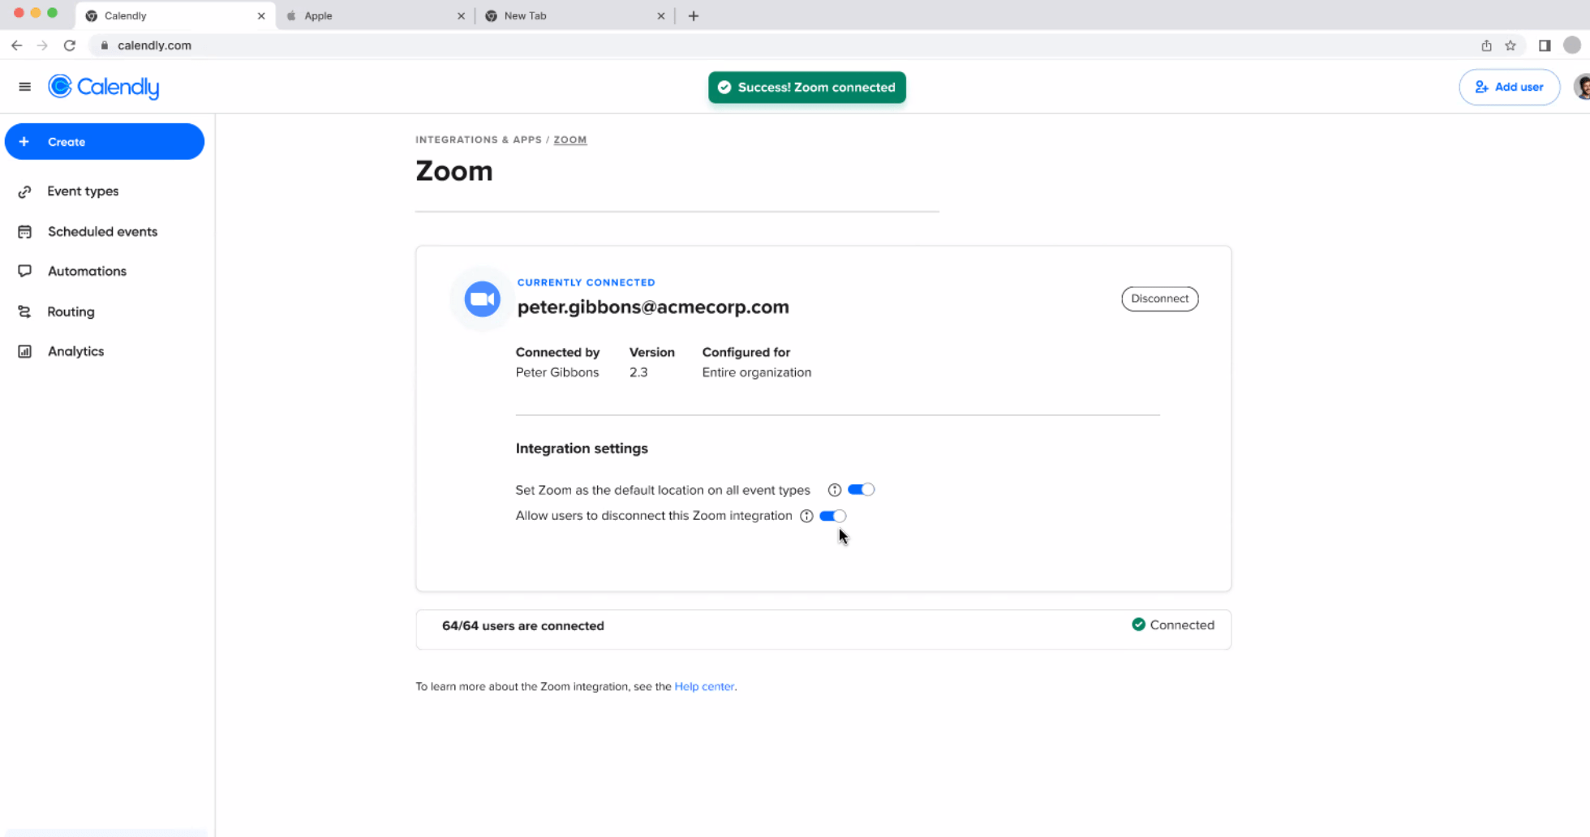View info tooltip for the default location setting
Image resolution: width=1590 pixels, height=837 pixels.
[834, 489]
